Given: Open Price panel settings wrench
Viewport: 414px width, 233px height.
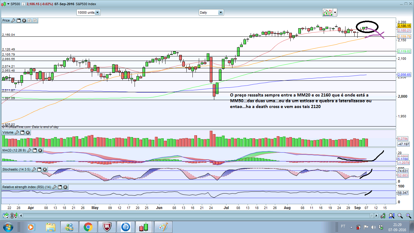Looking at the screenshot, I should tap(13, 21).
